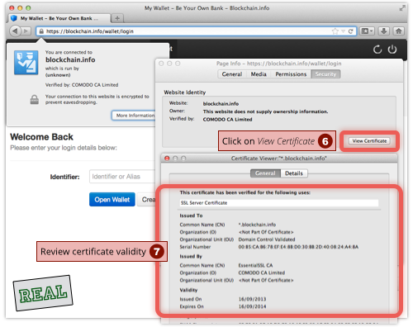This screenshot has width=413, height=327.
Task: Click the small lock icon in identity popup
Action: click(x=35, y=100)
